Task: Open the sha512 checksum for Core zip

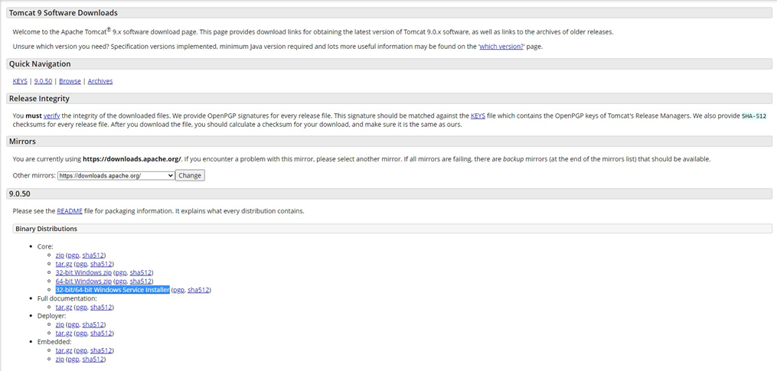Action: [93, 255]
